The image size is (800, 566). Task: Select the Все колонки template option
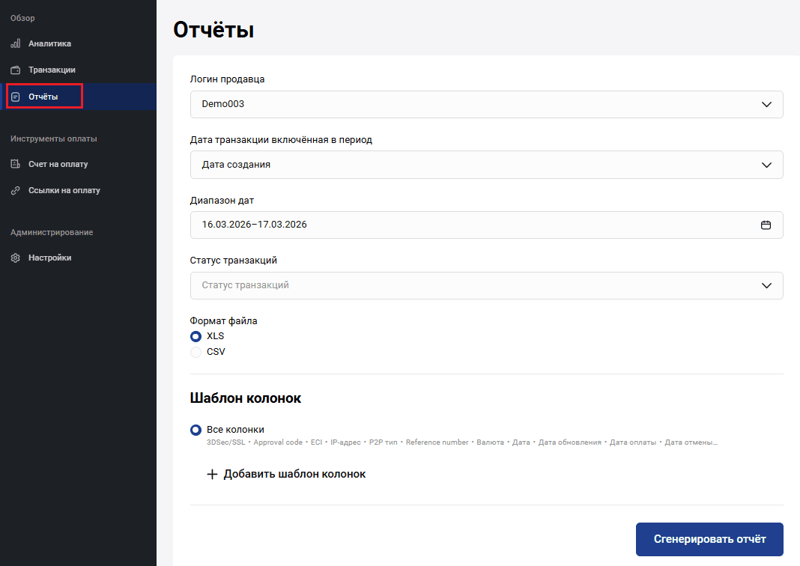(196, 430)
